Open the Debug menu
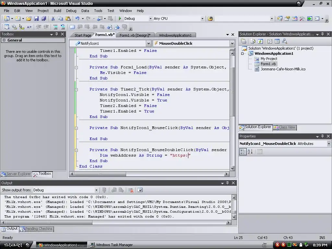 pos(71,11)
